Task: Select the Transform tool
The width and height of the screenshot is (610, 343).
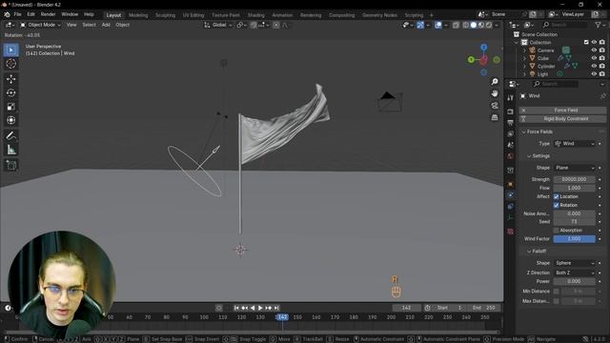Action: coord(10,120)
